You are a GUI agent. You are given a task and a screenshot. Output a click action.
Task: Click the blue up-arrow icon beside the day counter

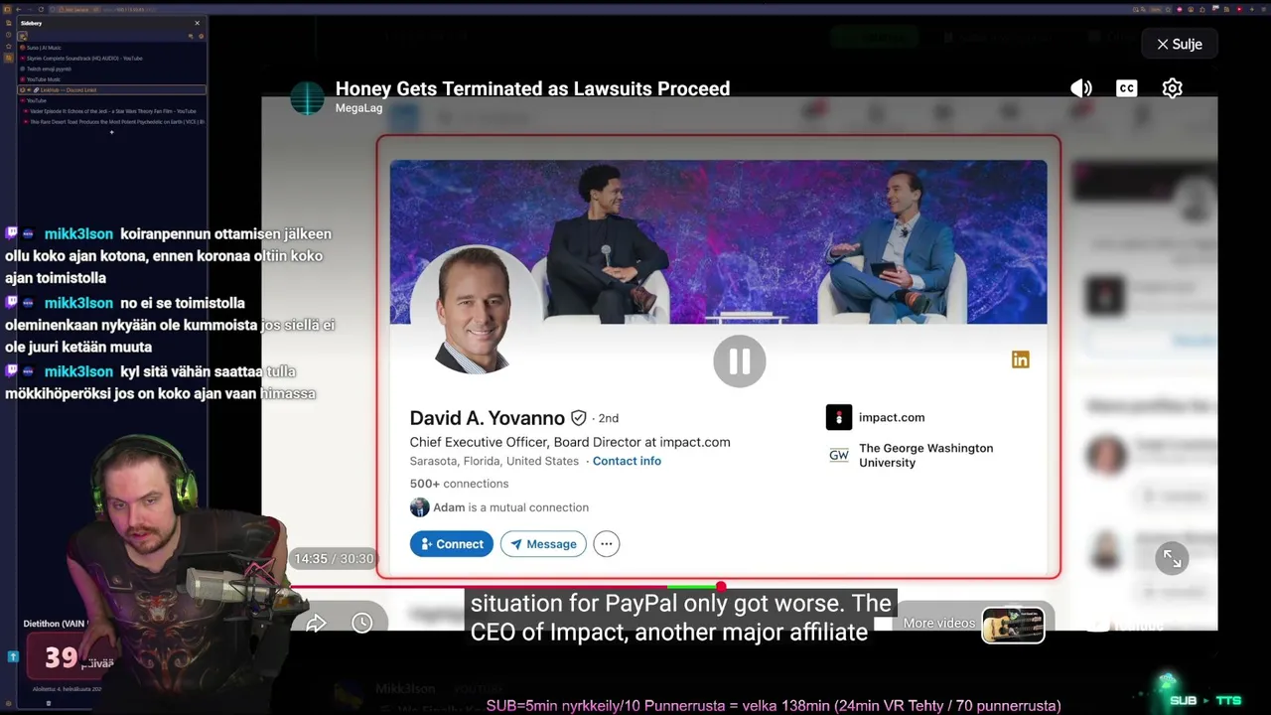(x=13, y=656)
